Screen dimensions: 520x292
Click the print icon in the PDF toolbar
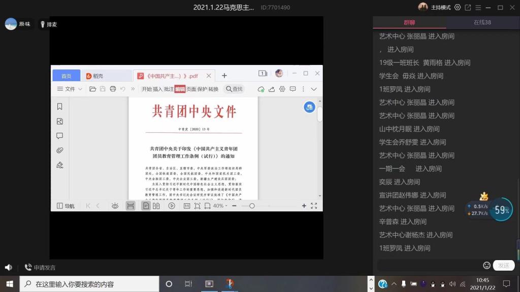113,89
